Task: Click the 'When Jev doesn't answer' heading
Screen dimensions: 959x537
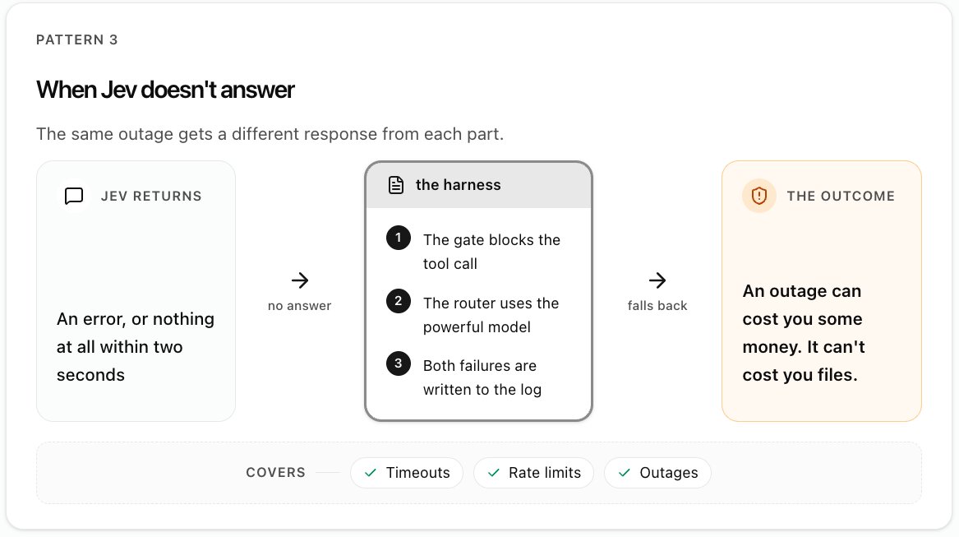Action: point(165,90)
